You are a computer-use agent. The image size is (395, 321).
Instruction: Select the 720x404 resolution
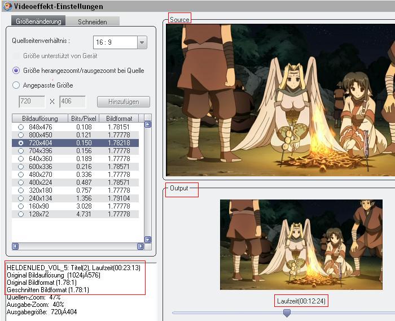pyautogui.click(x=21, y=143)
